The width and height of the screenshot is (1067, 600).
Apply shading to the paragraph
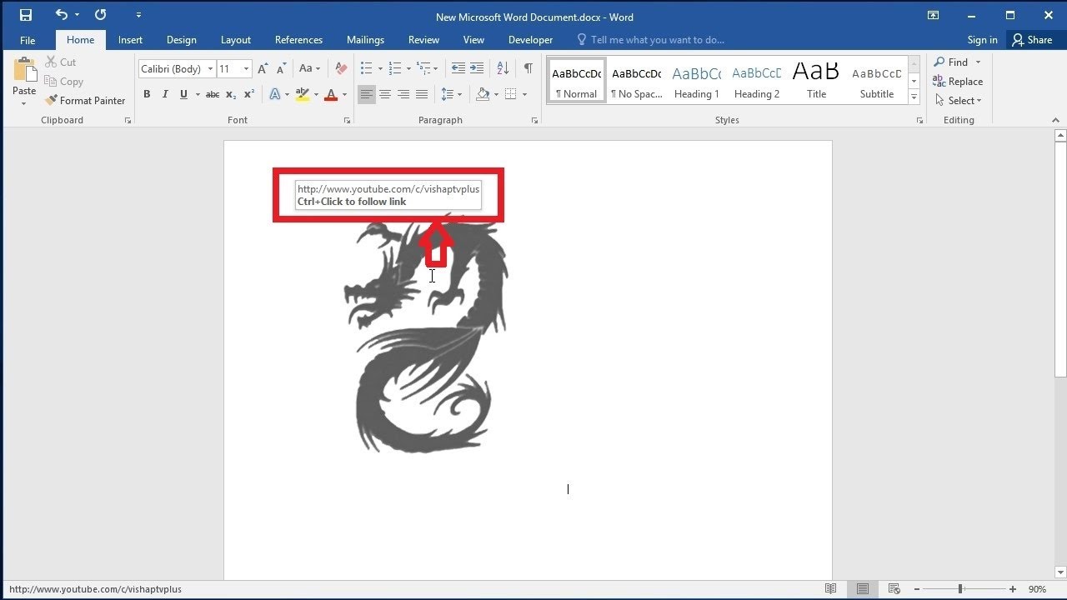tap(483, 95)
